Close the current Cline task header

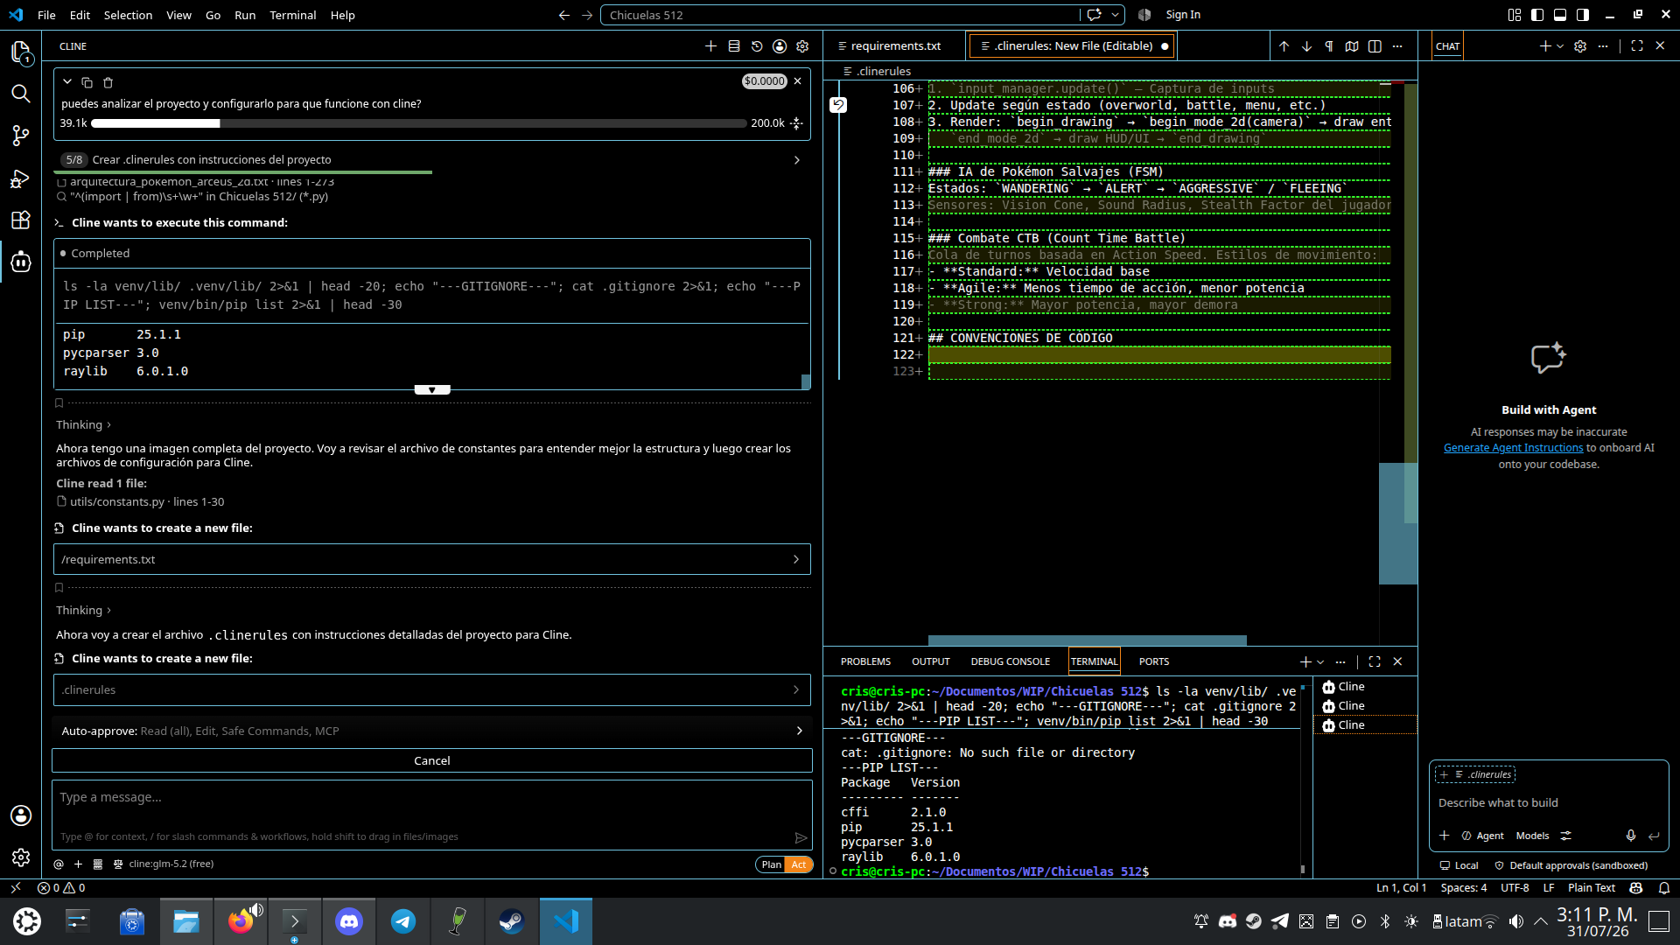click(x=797, y=81)
